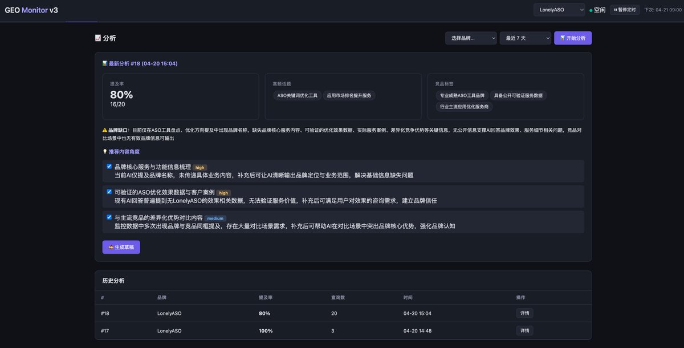Viewport: 684px width, 348px height.
Task: Open the LonelyASO brand dropdown in header
Action: pyautogui.click(x=559, y=10)
